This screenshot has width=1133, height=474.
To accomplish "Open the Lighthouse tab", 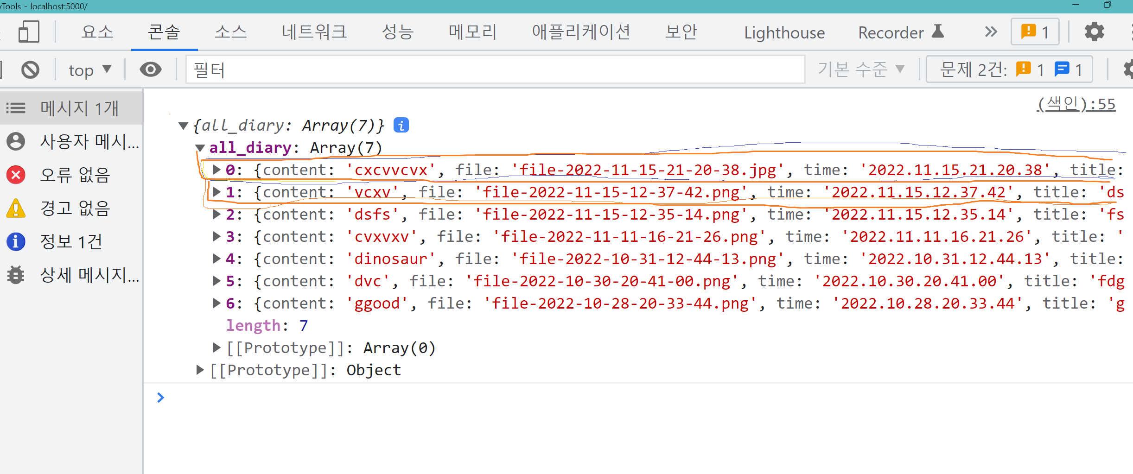I will tap(784, 32).
